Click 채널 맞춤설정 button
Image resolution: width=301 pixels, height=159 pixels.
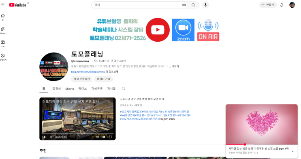tap(82, 79)
